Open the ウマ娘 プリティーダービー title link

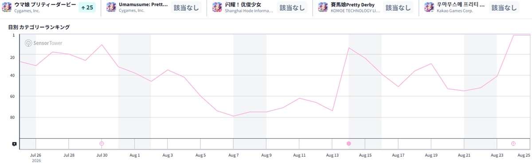[45, 4]
